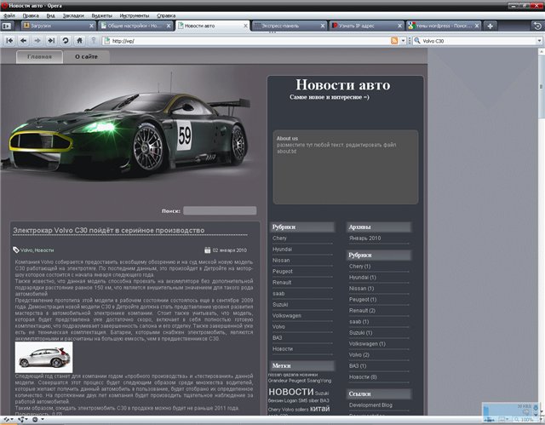The height and width of the screenshot is (425, 545).
Task: Click the Rewind navigation button
Action: (x=9, y=40)
